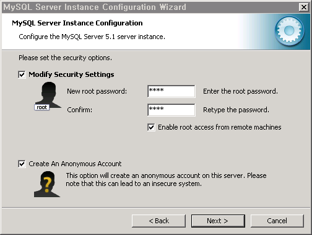This screenshot has height=235, width=312.
Task: Uncheck Enable root access from remote machines
Action: tap(151, 127)
